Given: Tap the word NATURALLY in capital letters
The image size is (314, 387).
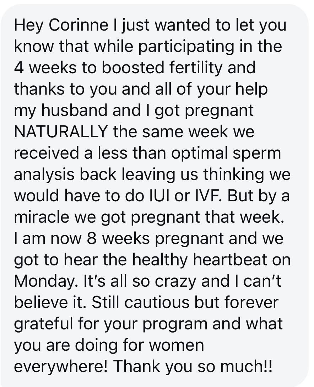Looking at the screenshot, I should pyautogui.click(x=61, y=132).
